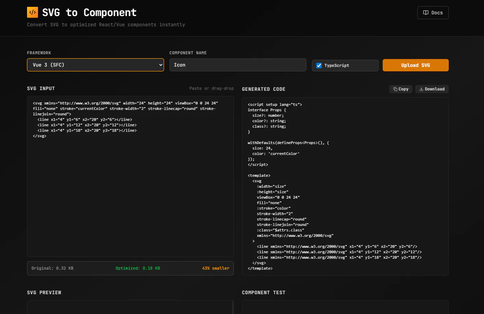Click the 'interface Props {' code line

267,110
